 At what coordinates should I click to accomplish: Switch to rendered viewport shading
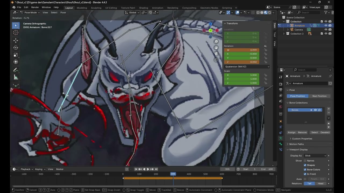pos(270,12)
